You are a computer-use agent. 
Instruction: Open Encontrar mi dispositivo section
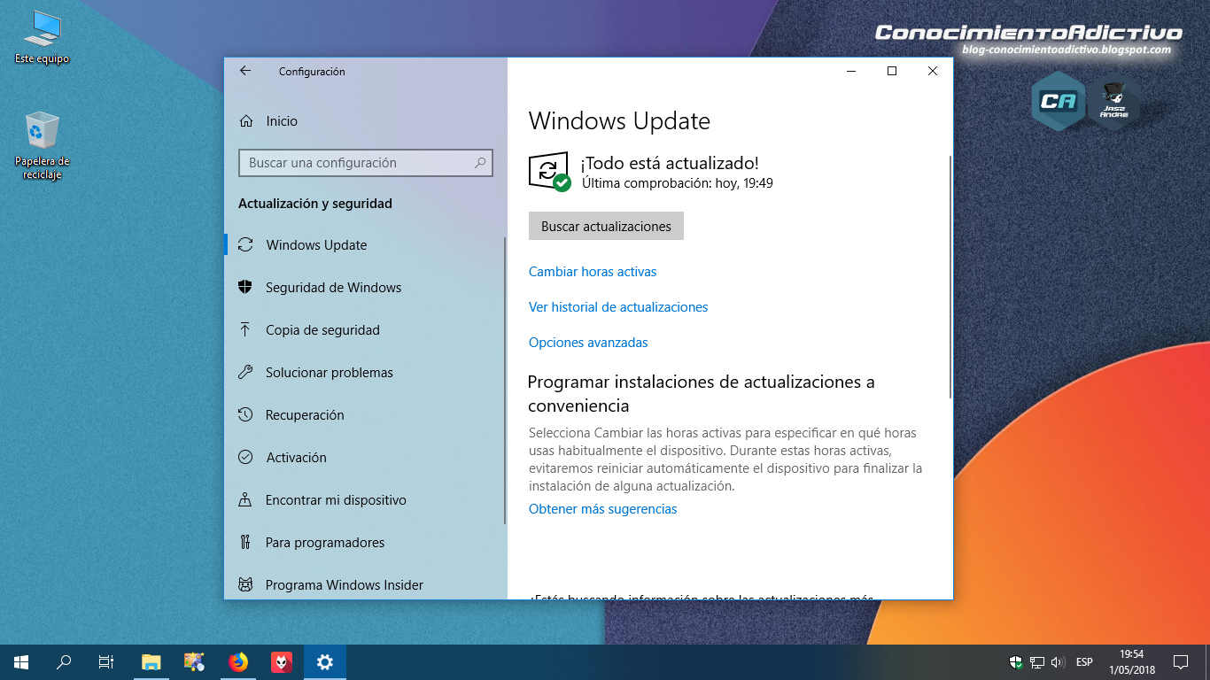click(364, 500)
